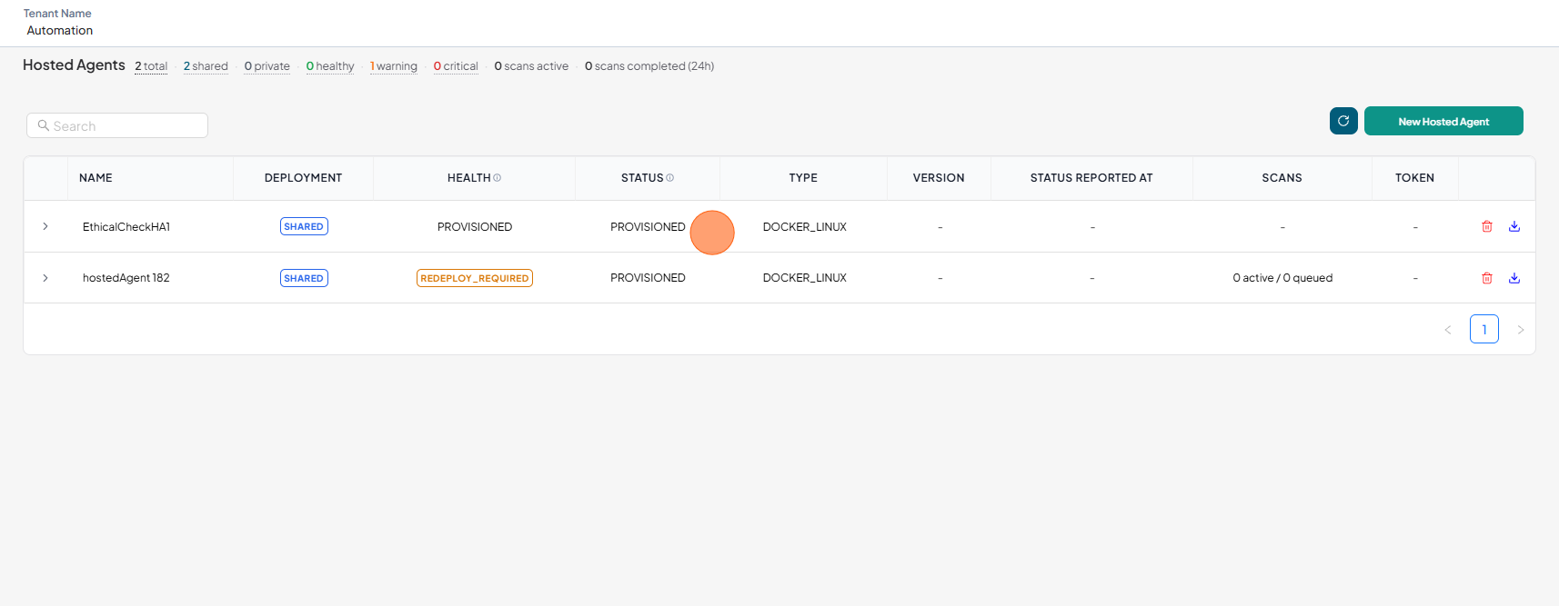Filter by 0 private agents
This screenshot has height=606, width=1559.
[267, 66]
